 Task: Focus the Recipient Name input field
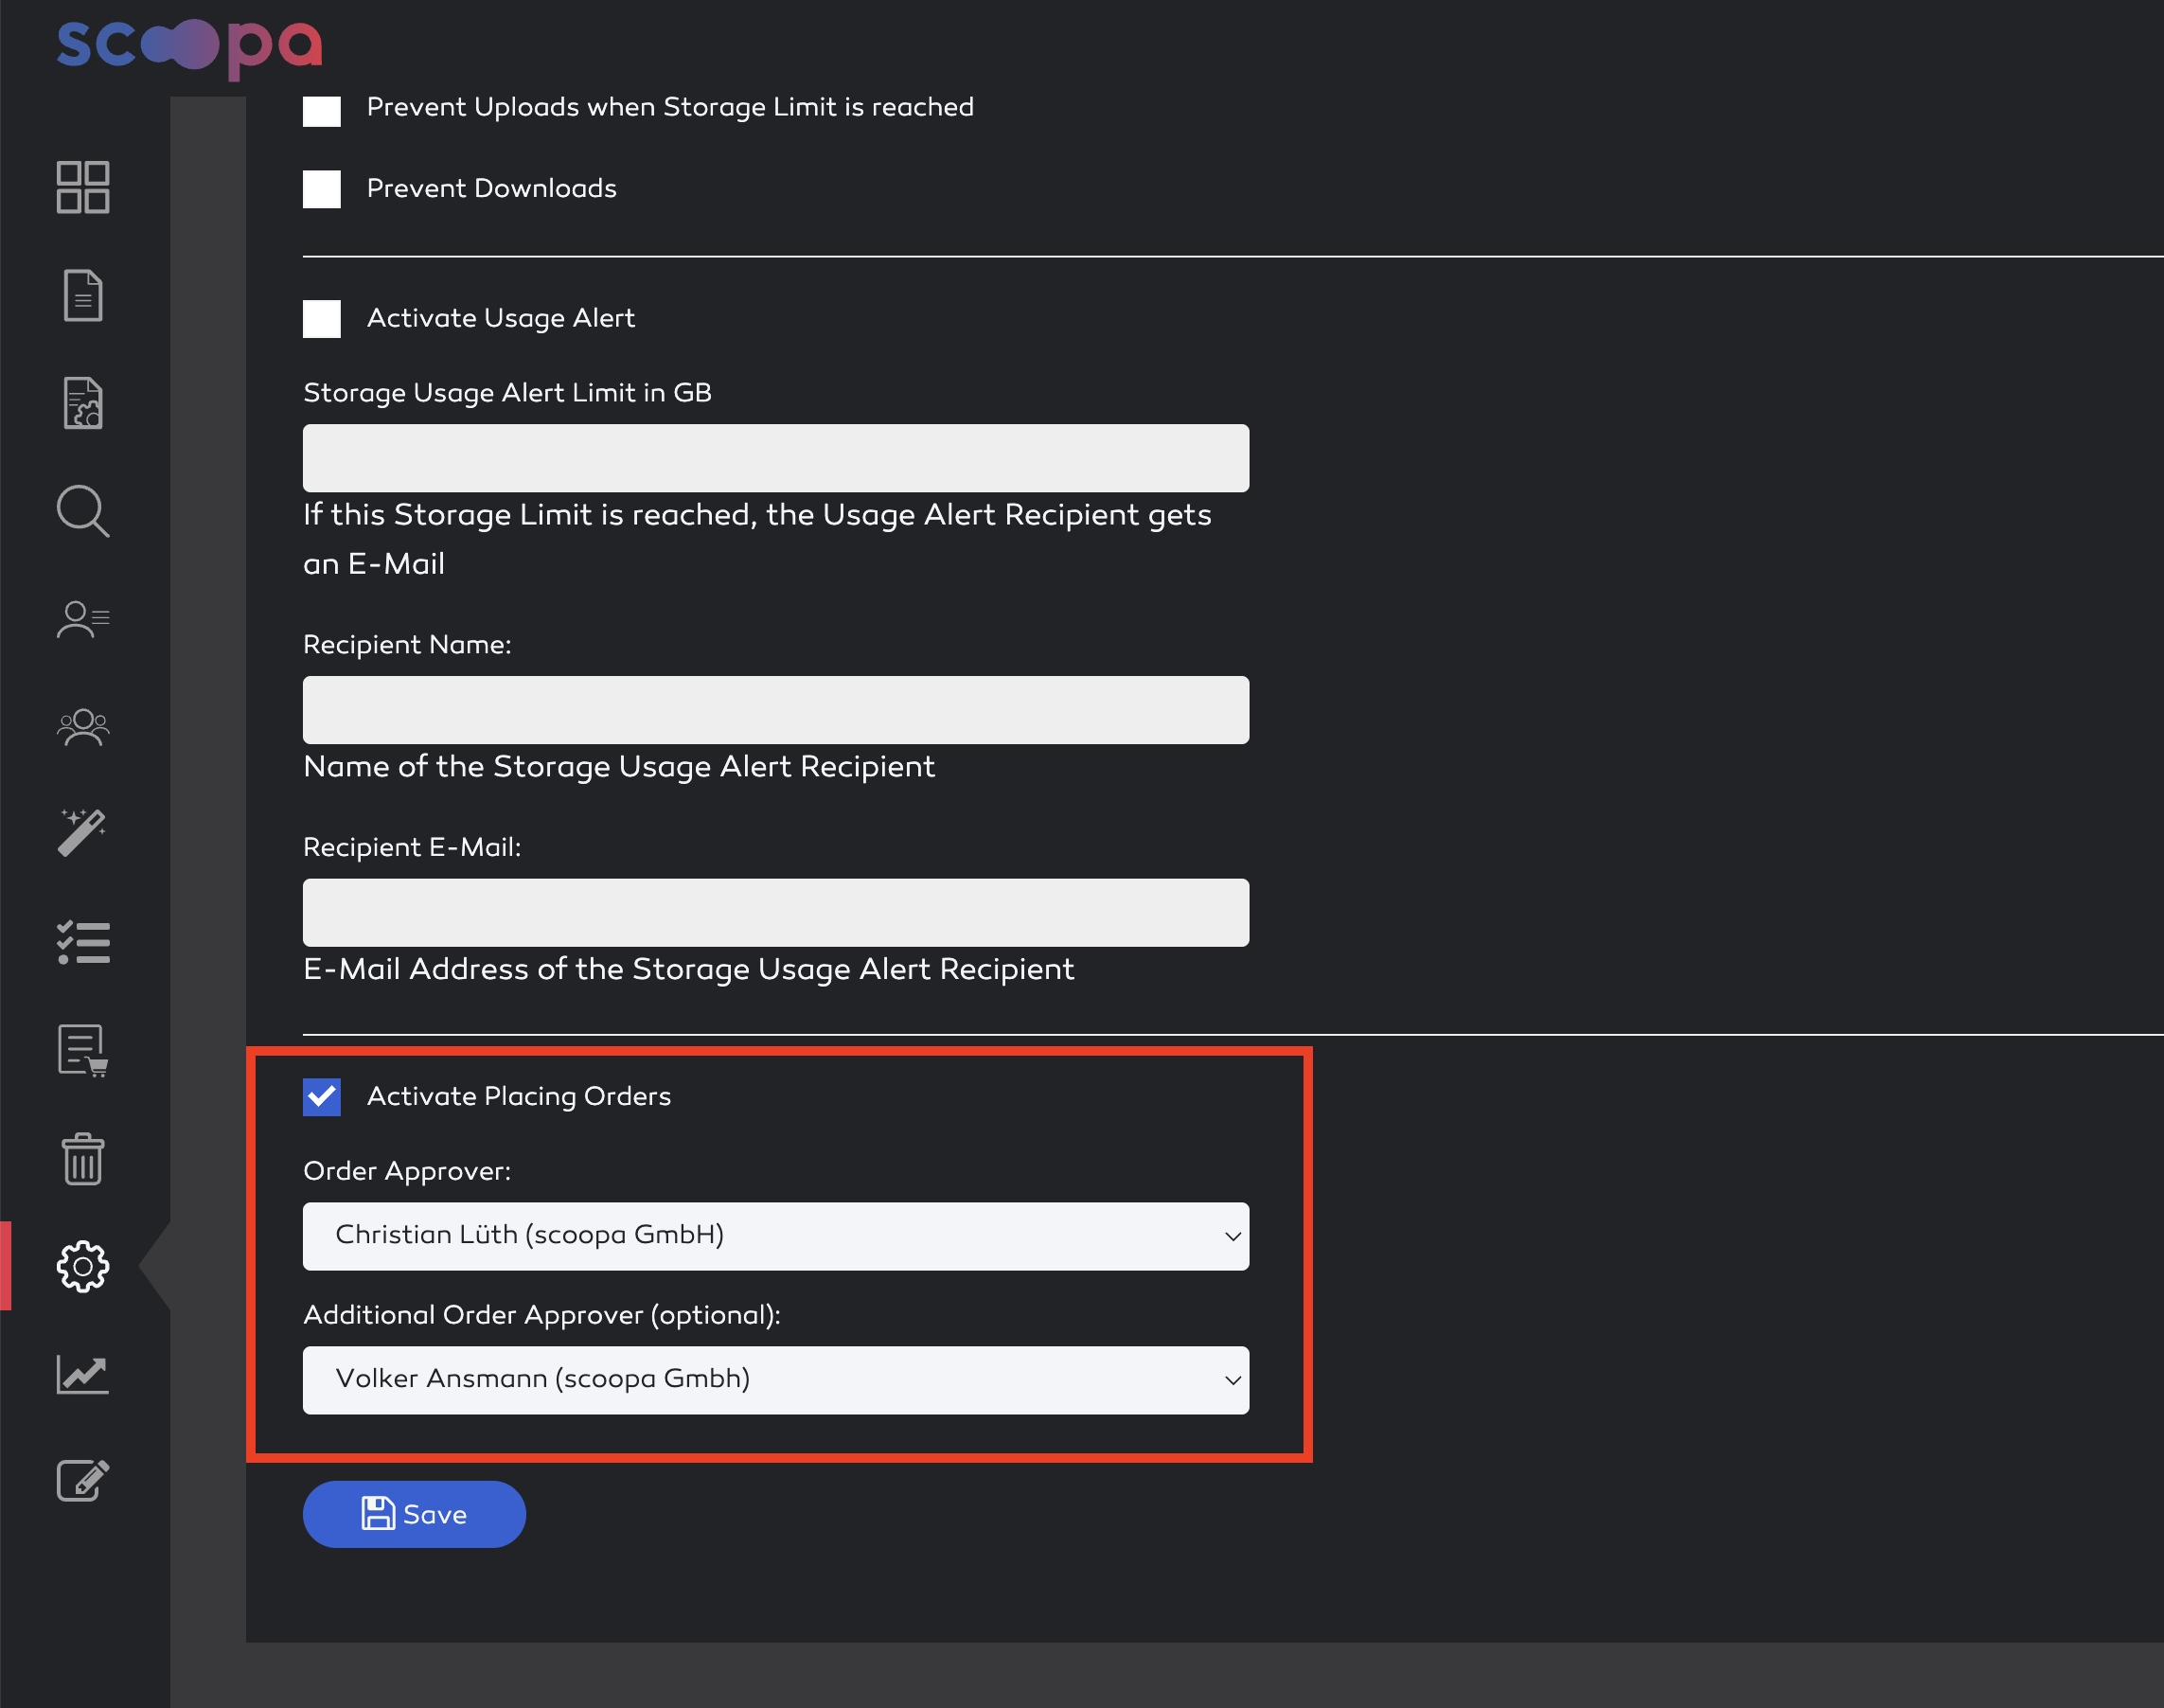(776, 710)
